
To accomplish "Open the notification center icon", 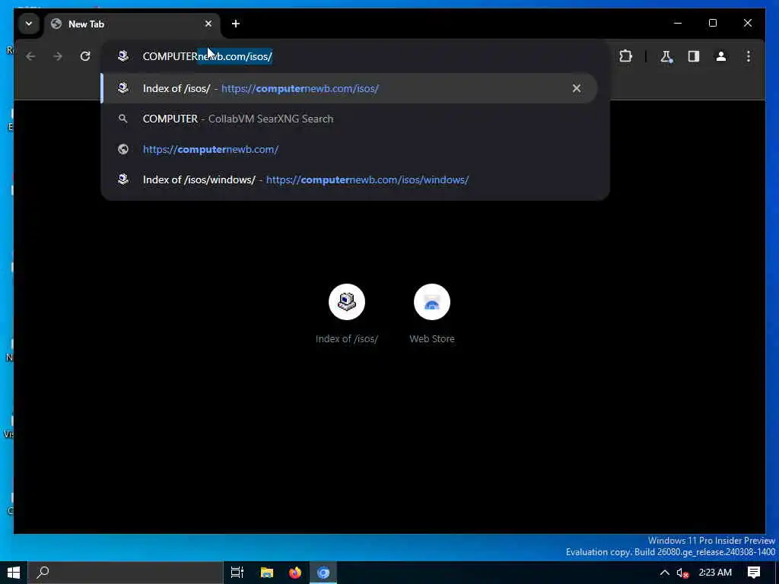I will tap(754, 573).
